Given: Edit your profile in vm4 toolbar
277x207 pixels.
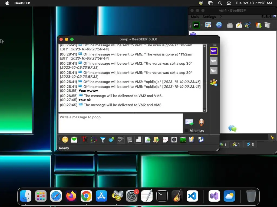Looking at the screenshot, I should click(x=208, y=25).
